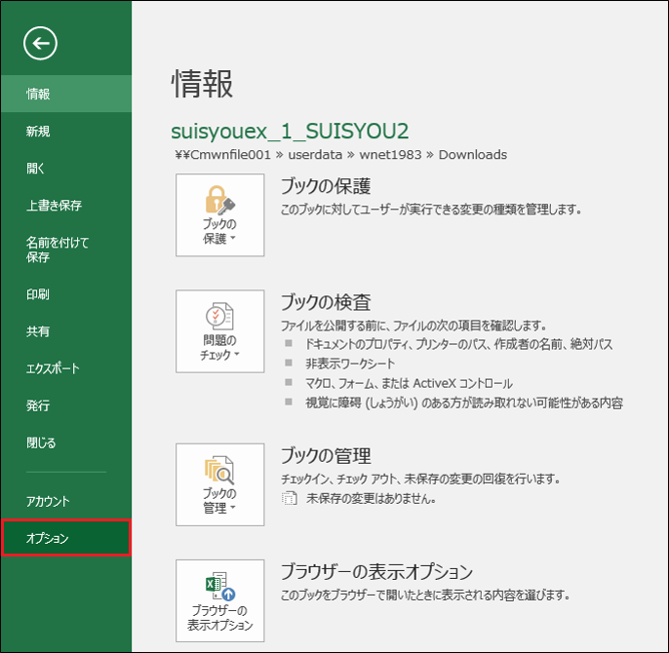Image resolution: width=669 pixels, height=653 pixels.
Task: Click the checklist document icon on 問題のチェック
Action: click(x=220, y=316)
